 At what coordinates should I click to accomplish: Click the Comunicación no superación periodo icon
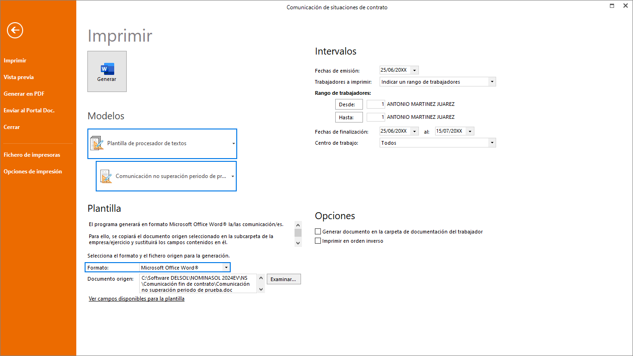(106, 176)
